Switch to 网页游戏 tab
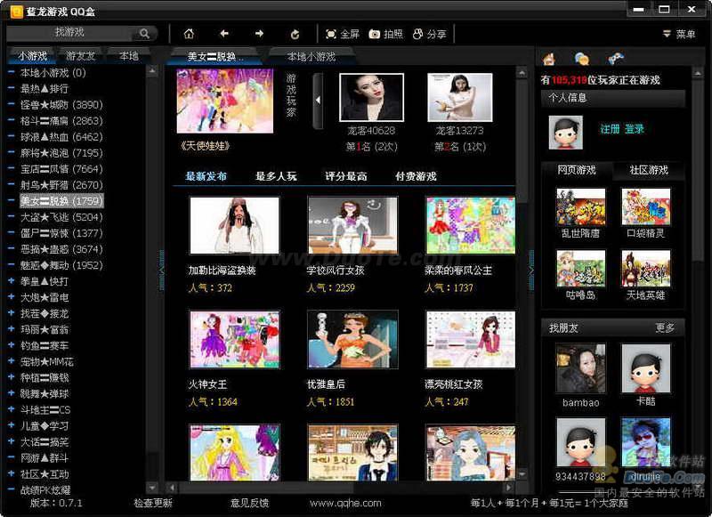The width and height of the screenshot is (712, 517). (x=577, y=170)
